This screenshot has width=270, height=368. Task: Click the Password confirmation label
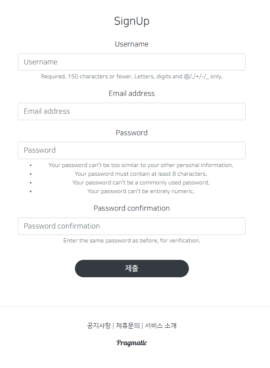[132, 208]
